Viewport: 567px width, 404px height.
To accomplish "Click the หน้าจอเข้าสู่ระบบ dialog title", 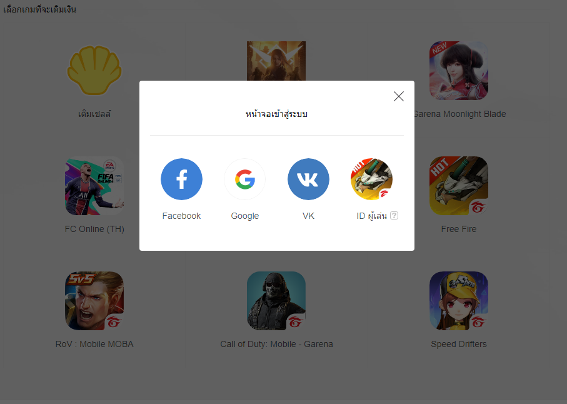I will coord(277,114).
